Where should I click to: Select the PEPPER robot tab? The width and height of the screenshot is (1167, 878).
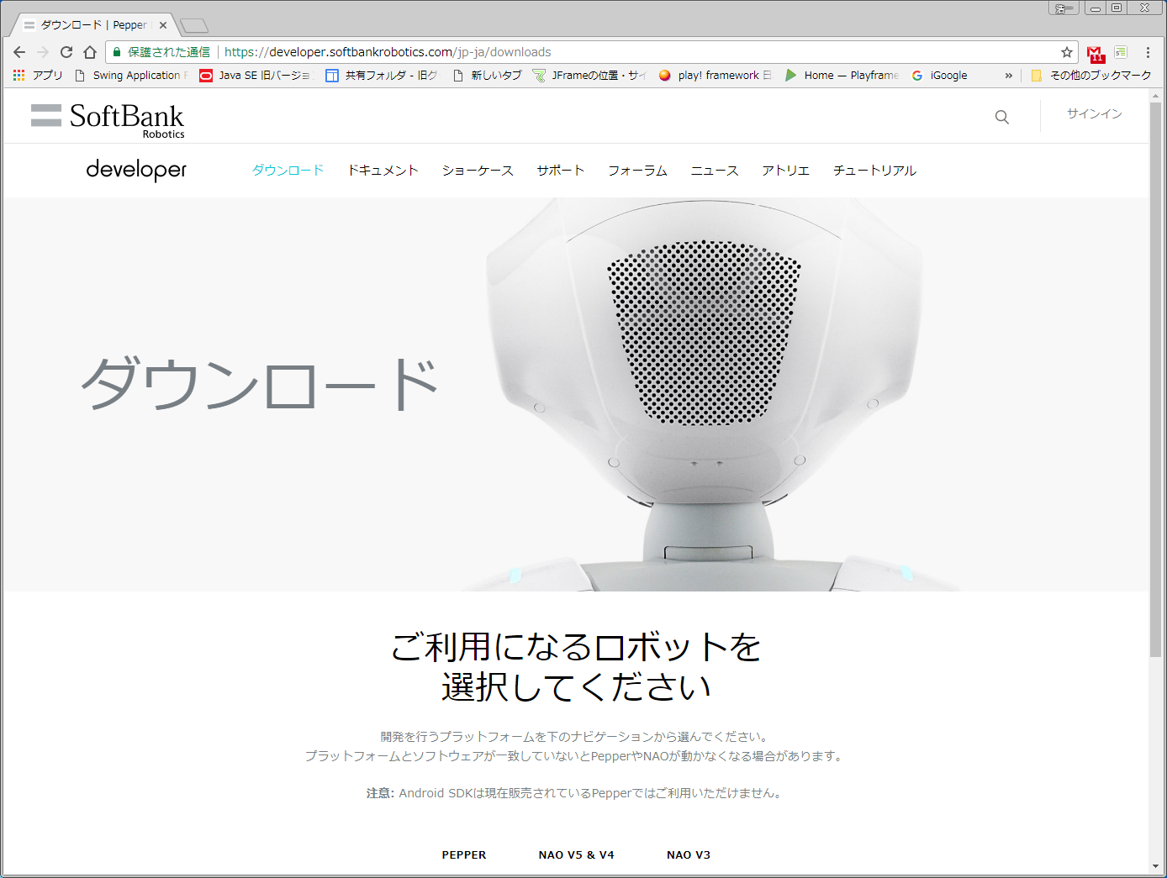tap(463, 854)
